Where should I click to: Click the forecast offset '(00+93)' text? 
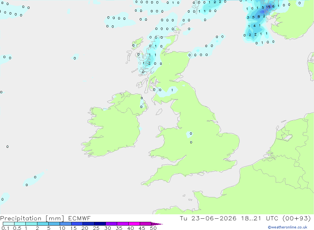296,218
